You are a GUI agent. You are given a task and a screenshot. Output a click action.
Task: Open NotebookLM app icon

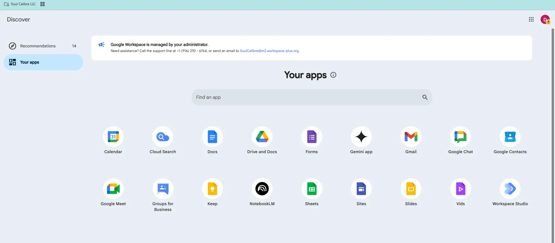[262, 189]
